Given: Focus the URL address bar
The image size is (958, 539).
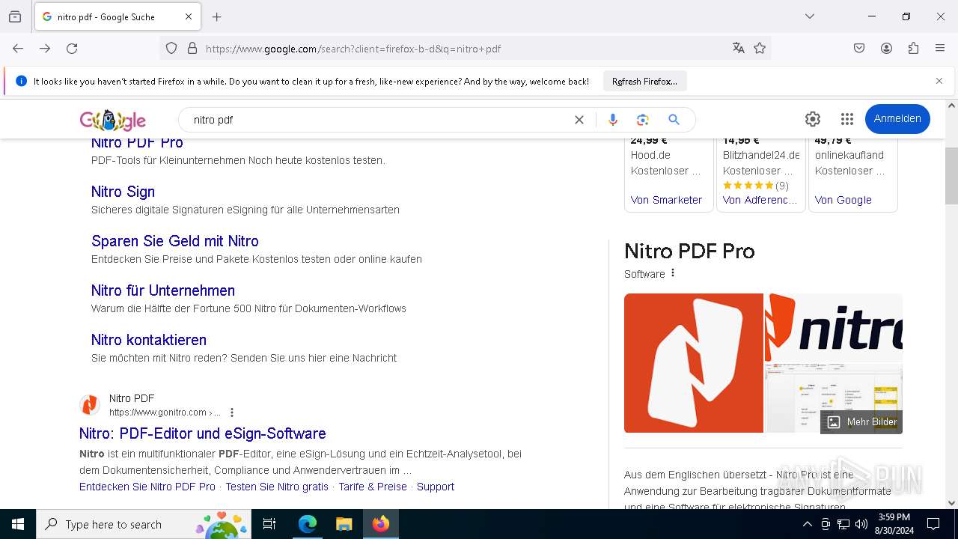Looking at the screenshot, I should click(x=464, y=49).
